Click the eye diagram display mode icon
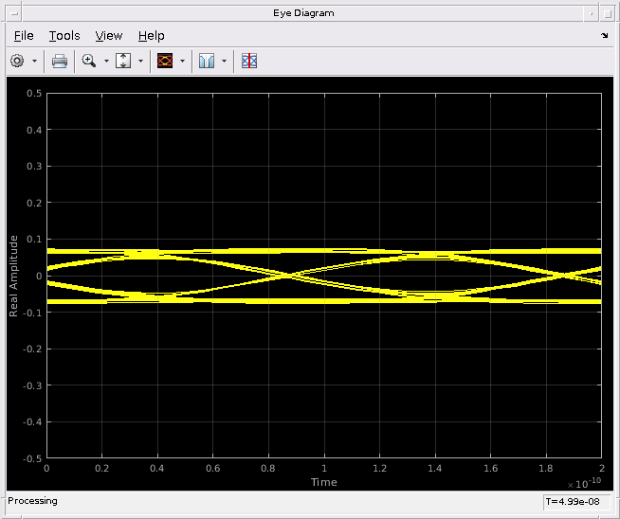This screenshot has width=620, height=519. (x=165, y=61)
